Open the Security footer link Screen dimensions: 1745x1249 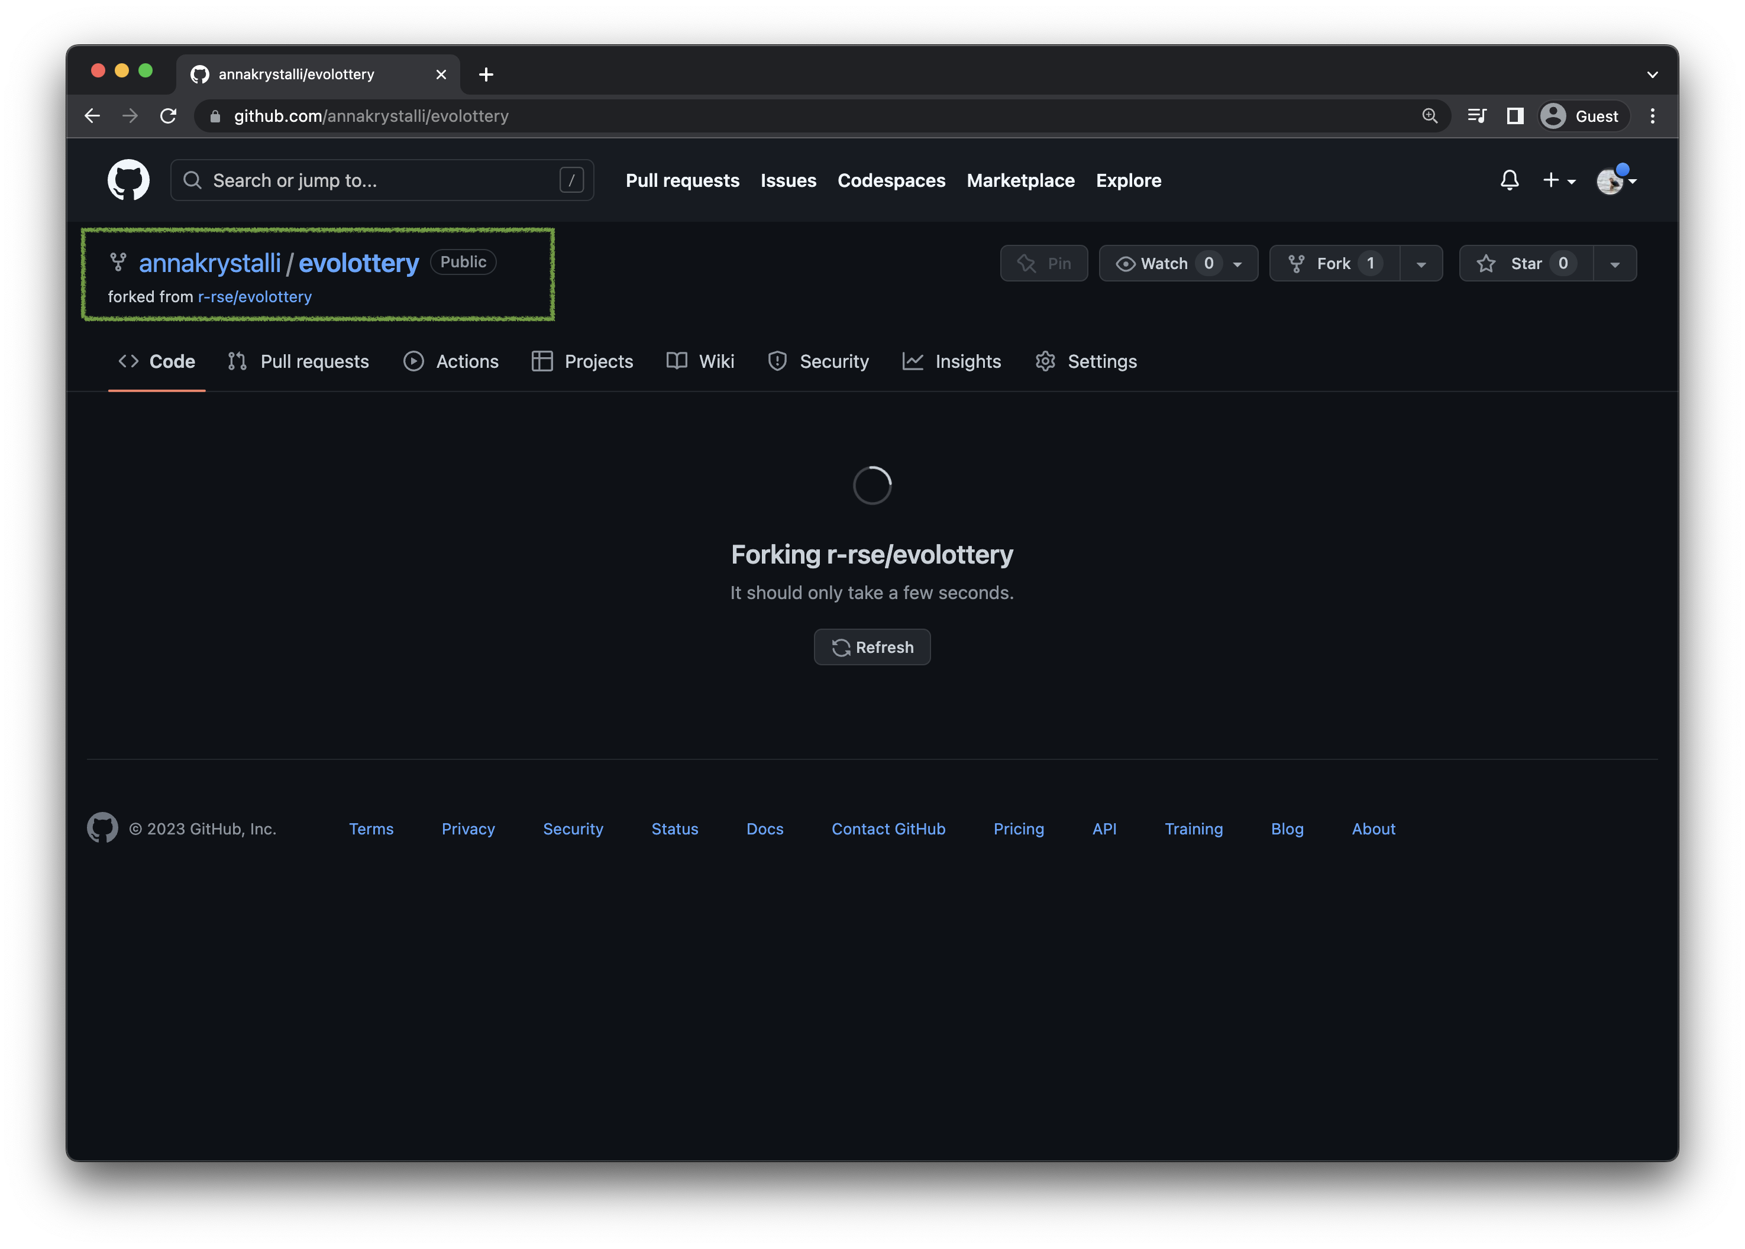[573, 829]
